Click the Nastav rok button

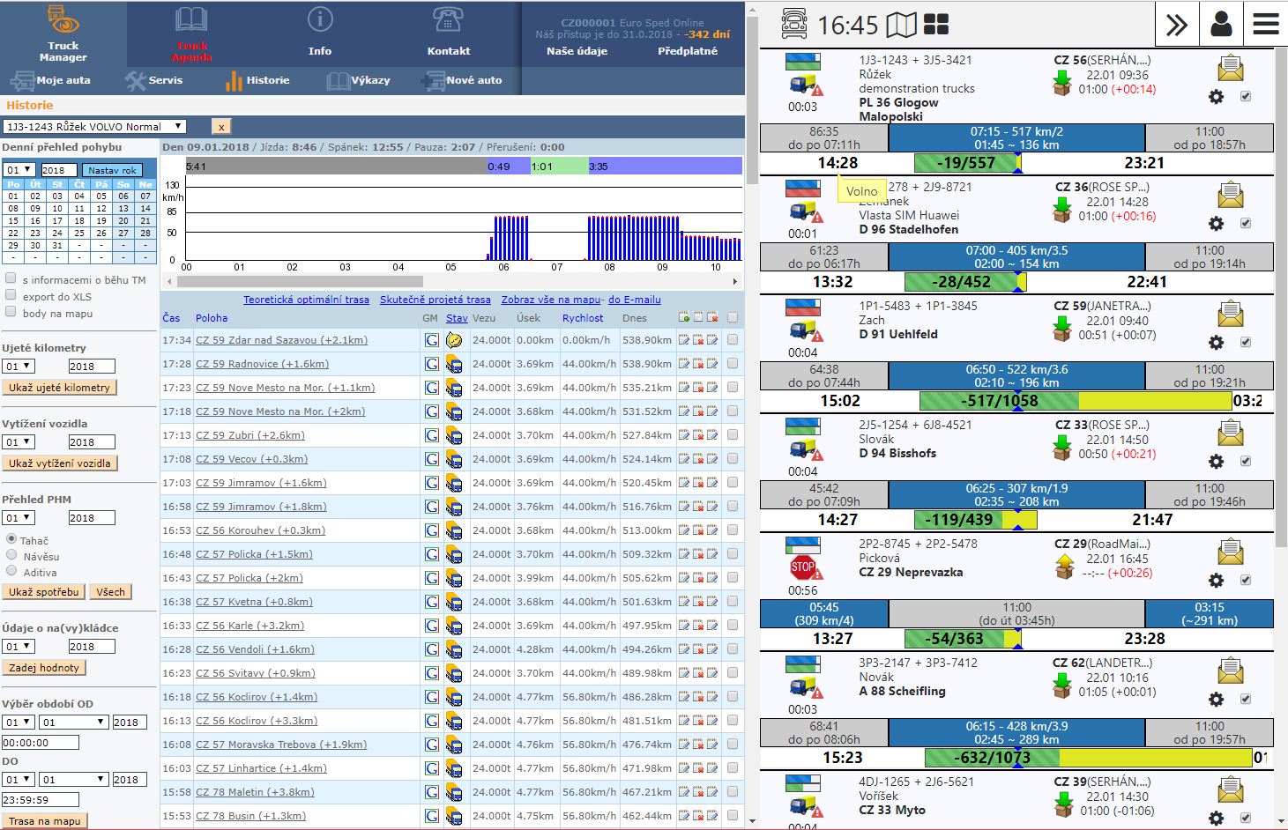pos(112,170)
